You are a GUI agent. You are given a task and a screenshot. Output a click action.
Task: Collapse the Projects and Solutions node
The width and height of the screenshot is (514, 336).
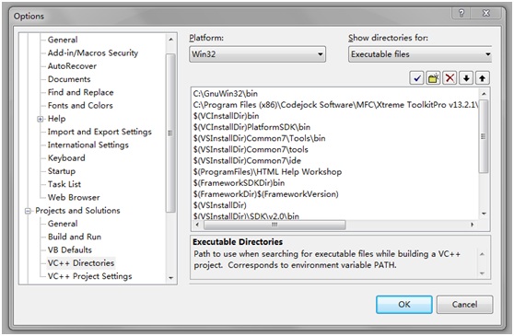point(28,211)
